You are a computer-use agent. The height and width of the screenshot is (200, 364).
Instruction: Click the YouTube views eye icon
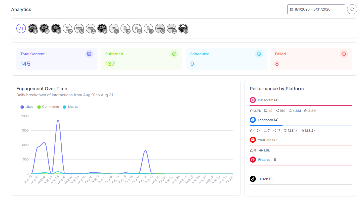(x=261, y=150)
